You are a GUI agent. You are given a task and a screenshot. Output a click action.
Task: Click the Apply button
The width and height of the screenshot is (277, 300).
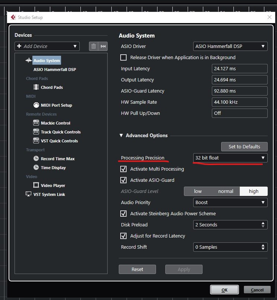184,270
